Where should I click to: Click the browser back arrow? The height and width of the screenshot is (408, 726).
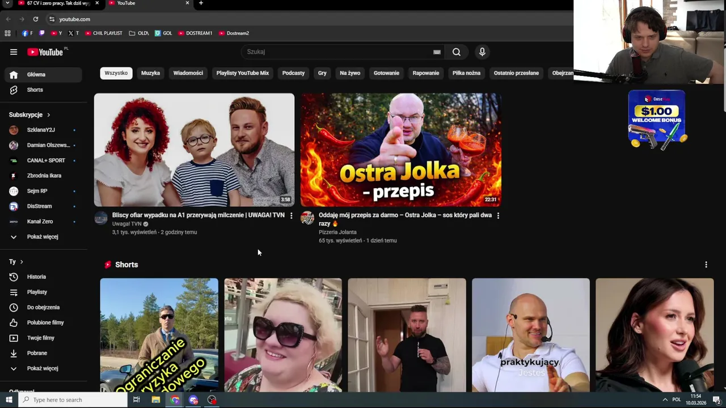click(8, 19)
